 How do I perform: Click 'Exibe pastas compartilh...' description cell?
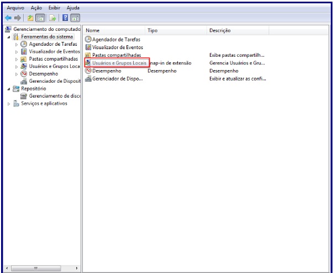point(237,55)
